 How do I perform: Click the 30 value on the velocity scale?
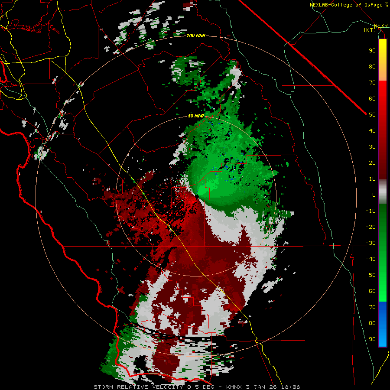(372, 147)
